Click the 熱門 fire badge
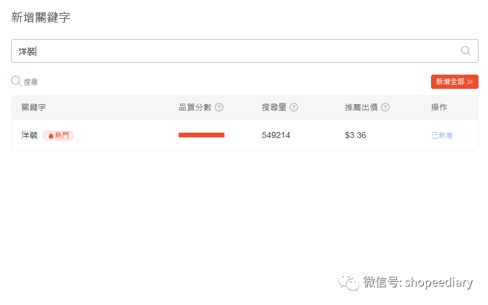 coord(58,136)
